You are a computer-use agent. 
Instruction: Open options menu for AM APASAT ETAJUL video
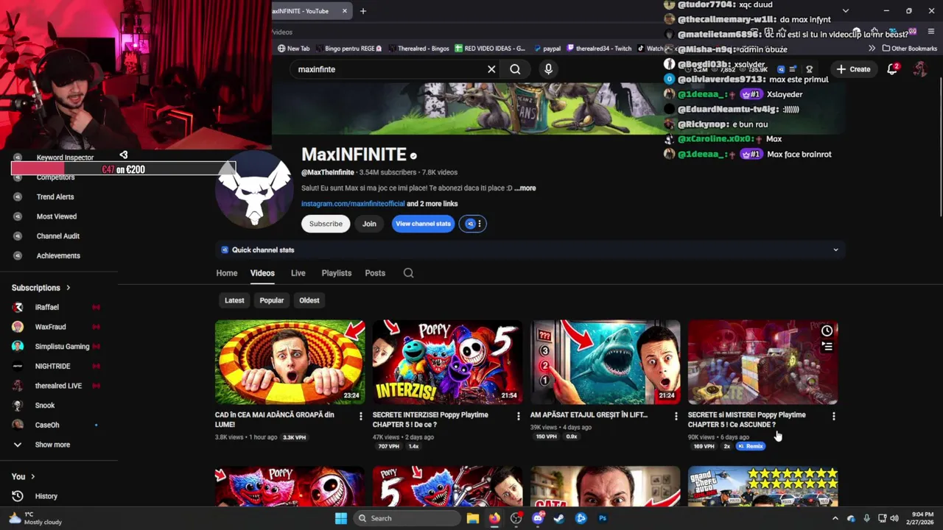tap(676, 416)
